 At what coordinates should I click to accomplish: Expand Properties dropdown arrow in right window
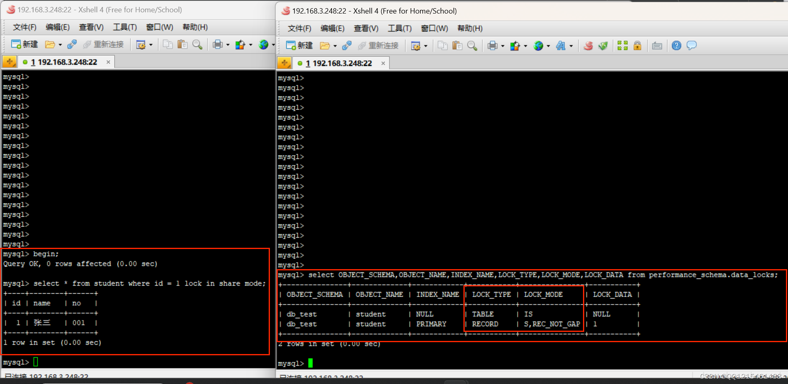coord(426,46)
